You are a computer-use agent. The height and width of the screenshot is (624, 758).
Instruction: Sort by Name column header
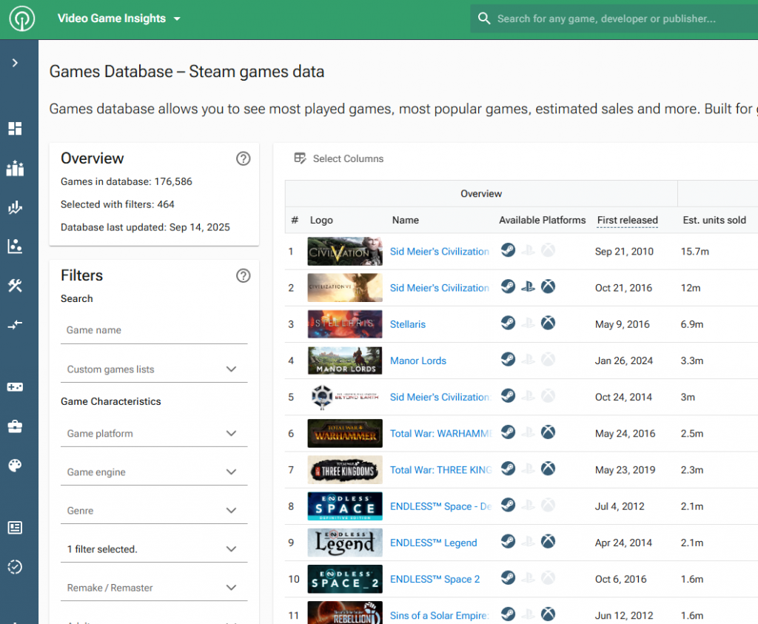(x=406, y=221)
